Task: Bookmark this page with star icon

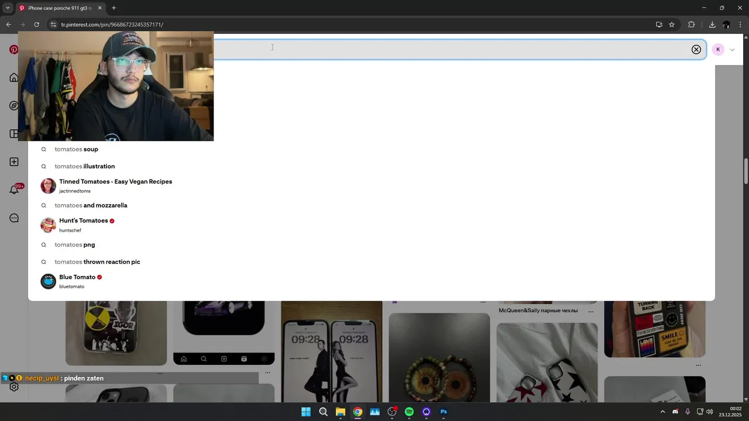Action: 672,25
